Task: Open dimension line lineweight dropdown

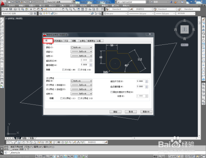Action: pyautogui.click(x=81, y=56)
